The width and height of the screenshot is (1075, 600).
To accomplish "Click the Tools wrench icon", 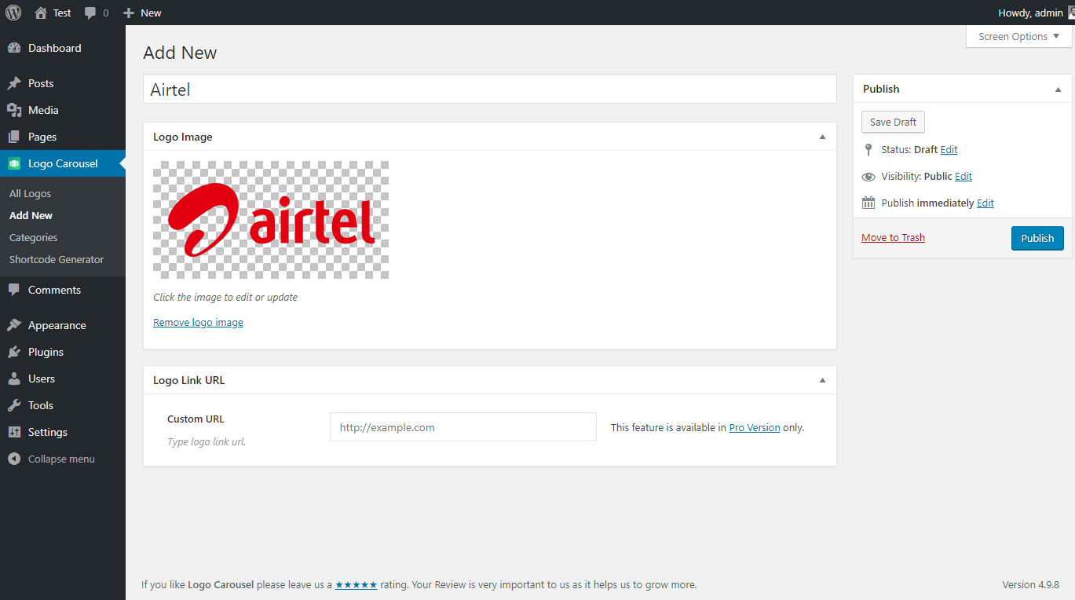I will point(14,405).
